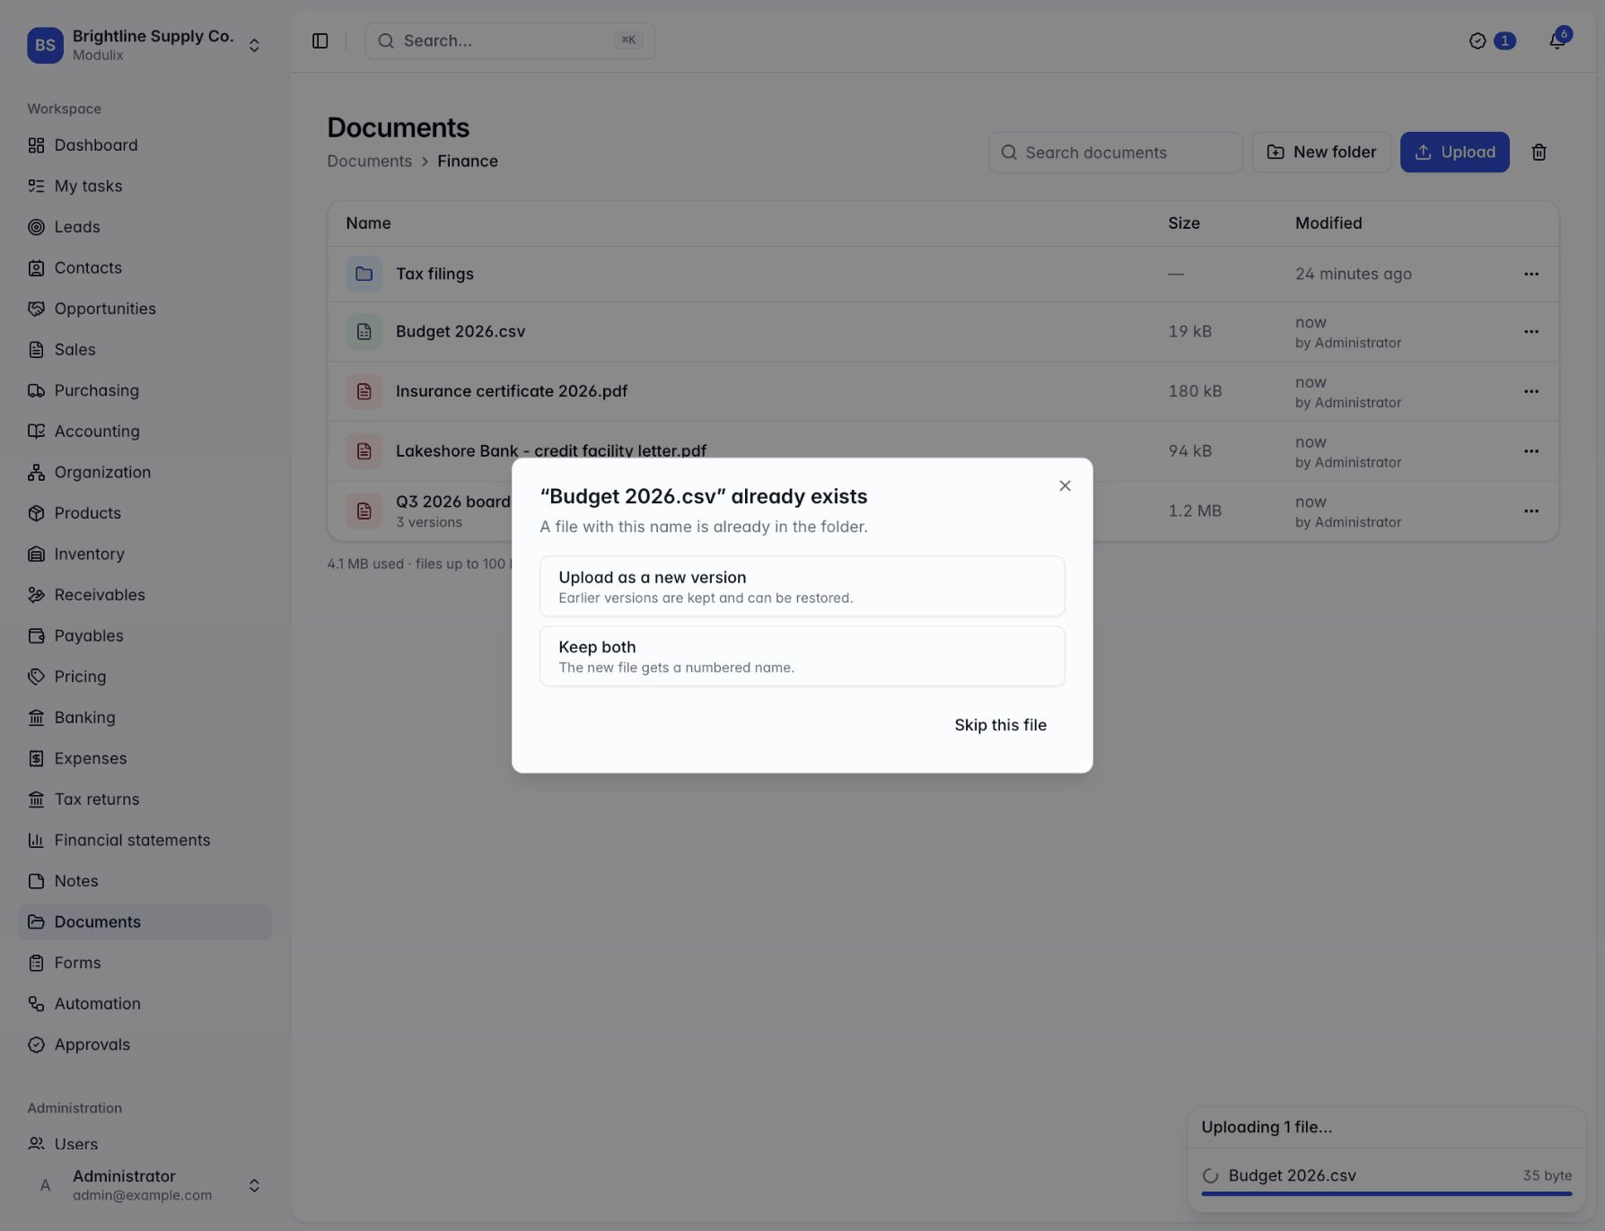Click the Expenses receipt icon
Image resolution: width=1605 pixels, height=1231 pixels.
[36, 758]
